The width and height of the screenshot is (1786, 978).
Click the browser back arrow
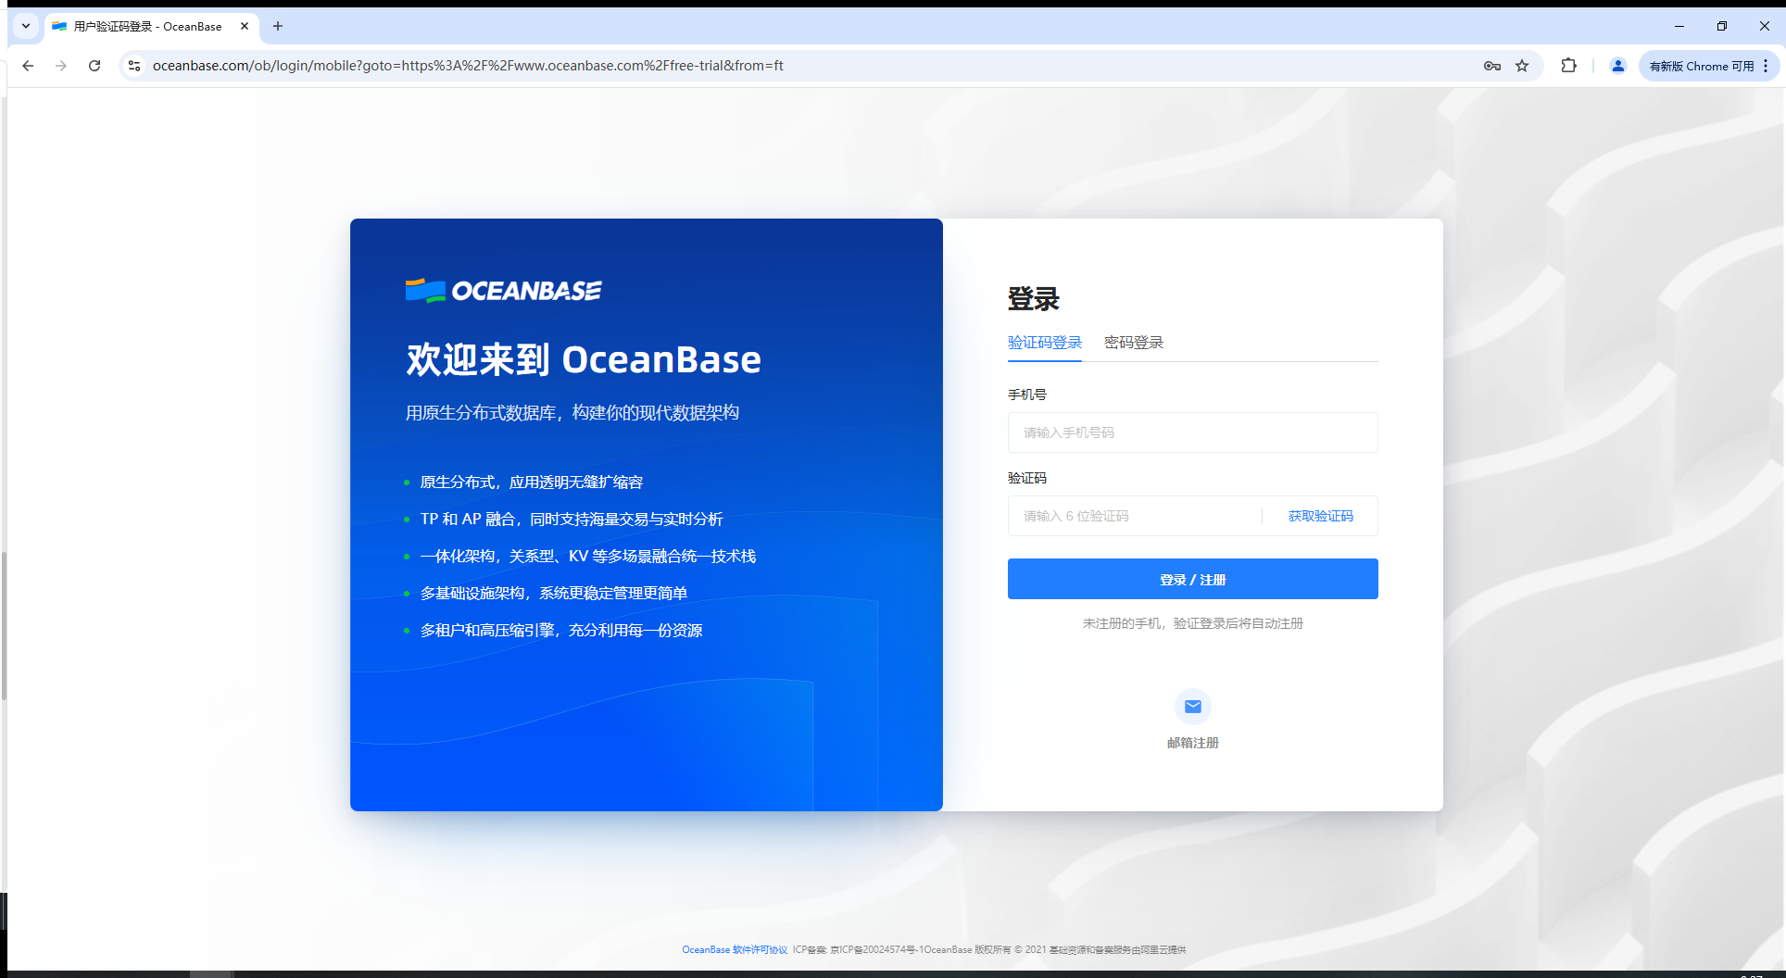(28, 66)
